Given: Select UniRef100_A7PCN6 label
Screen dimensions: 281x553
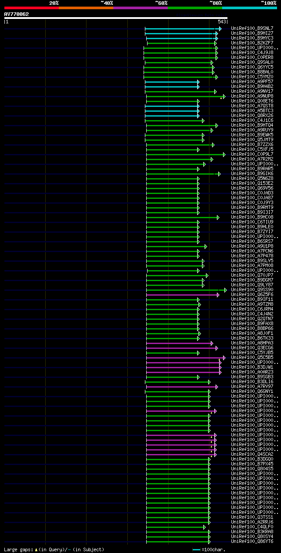Looking at the screenshot, I should pos(252,251).
